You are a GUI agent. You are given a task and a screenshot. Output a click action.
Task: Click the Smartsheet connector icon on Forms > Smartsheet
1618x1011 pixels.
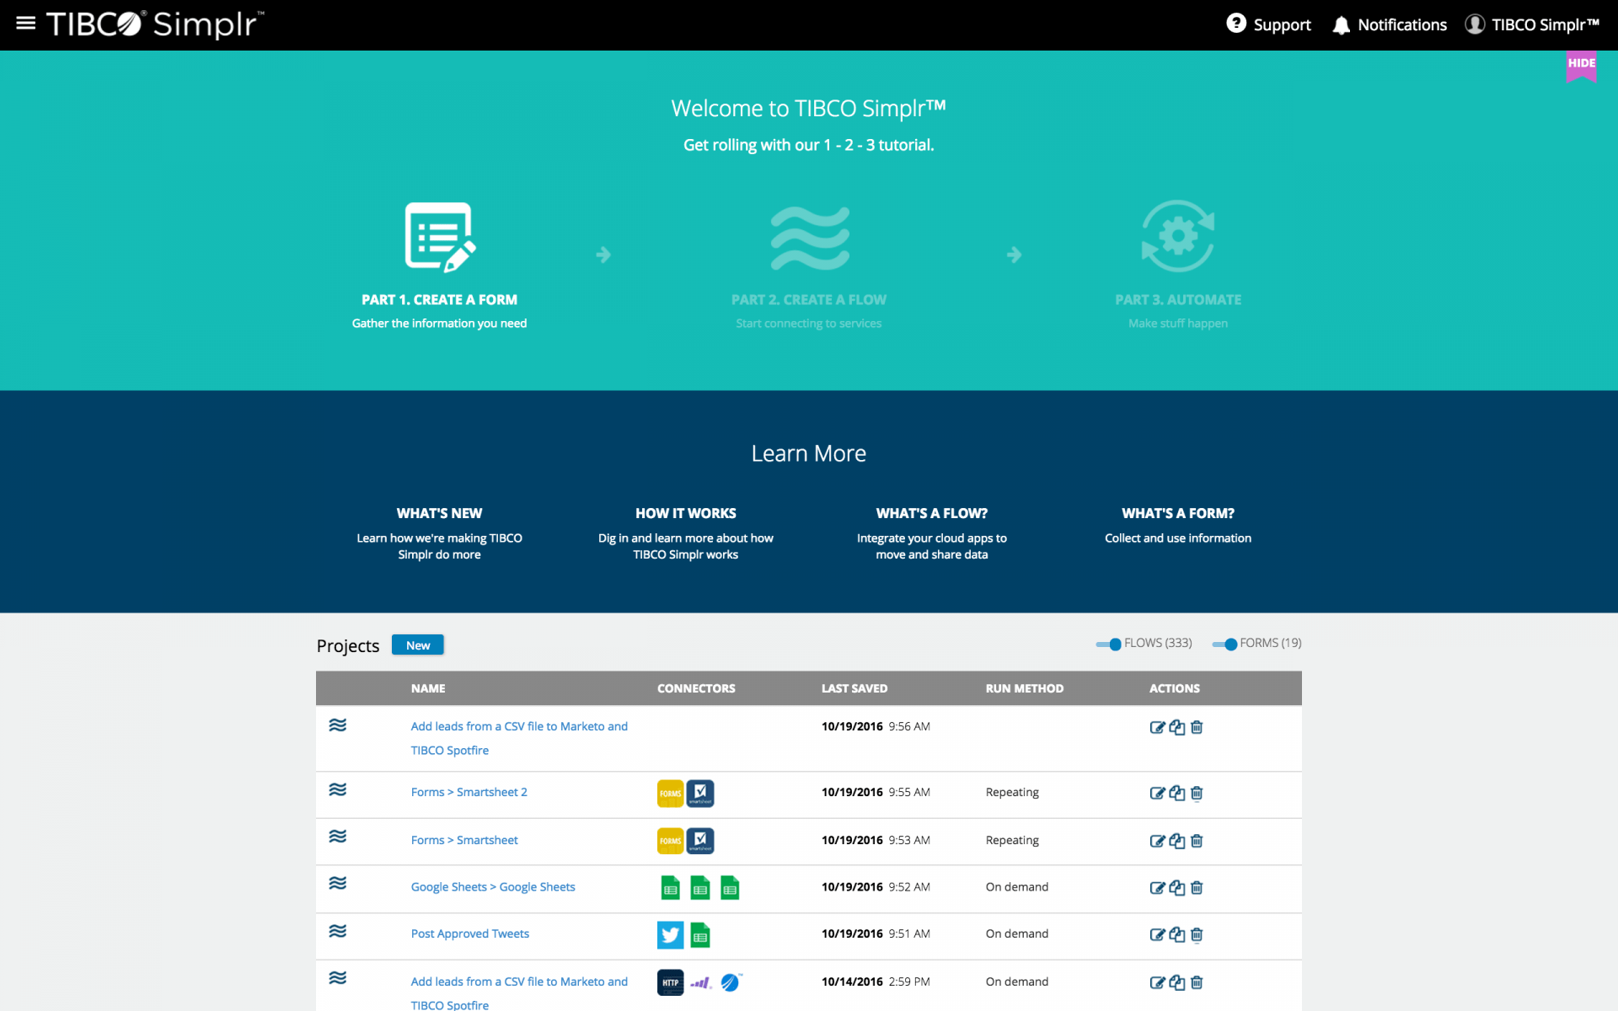(700, 840)
